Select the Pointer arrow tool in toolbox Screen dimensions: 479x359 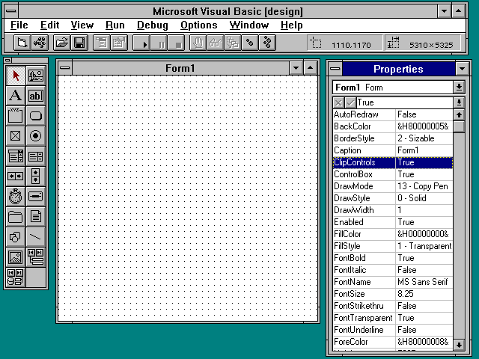(15, 76)
